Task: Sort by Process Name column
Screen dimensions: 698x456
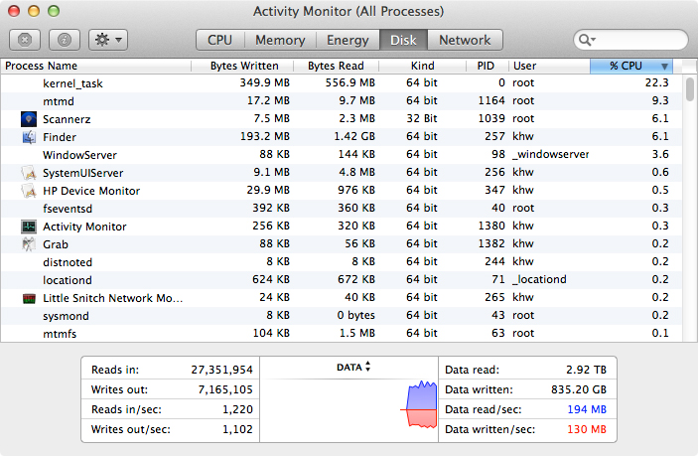Action: 95,66
